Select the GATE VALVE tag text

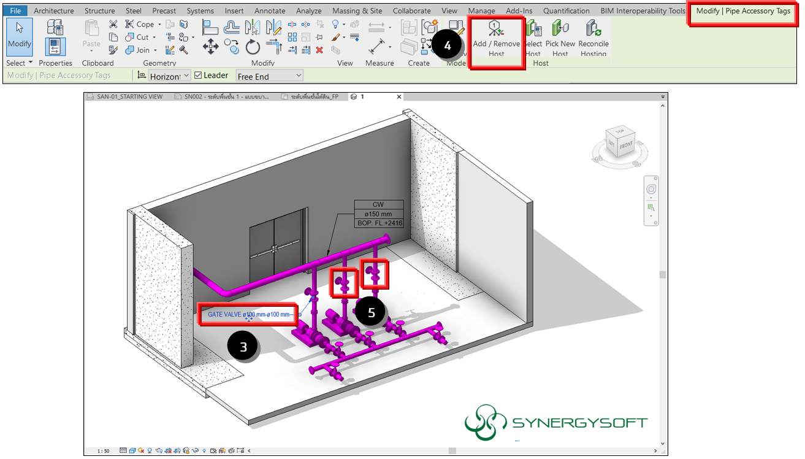(248, 315)
